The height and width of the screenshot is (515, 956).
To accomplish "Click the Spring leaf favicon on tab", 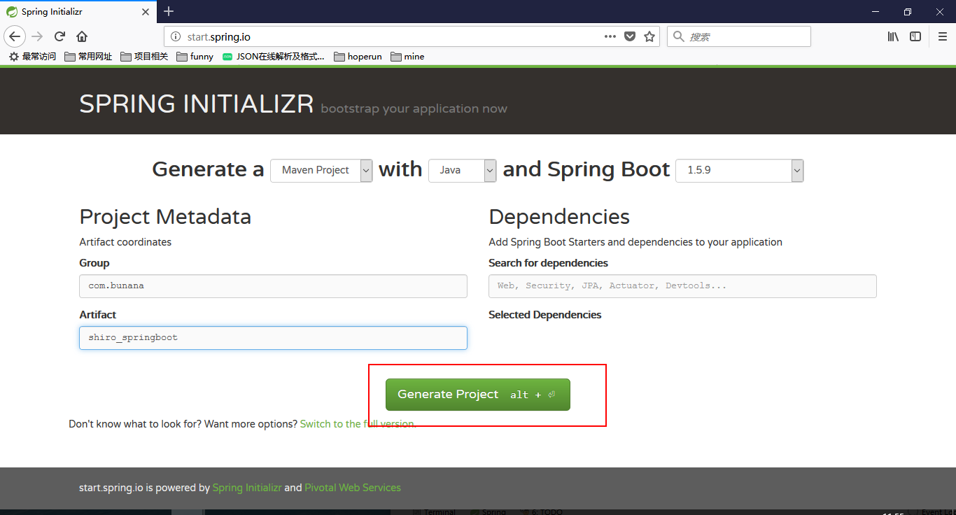I will [12, 12].
